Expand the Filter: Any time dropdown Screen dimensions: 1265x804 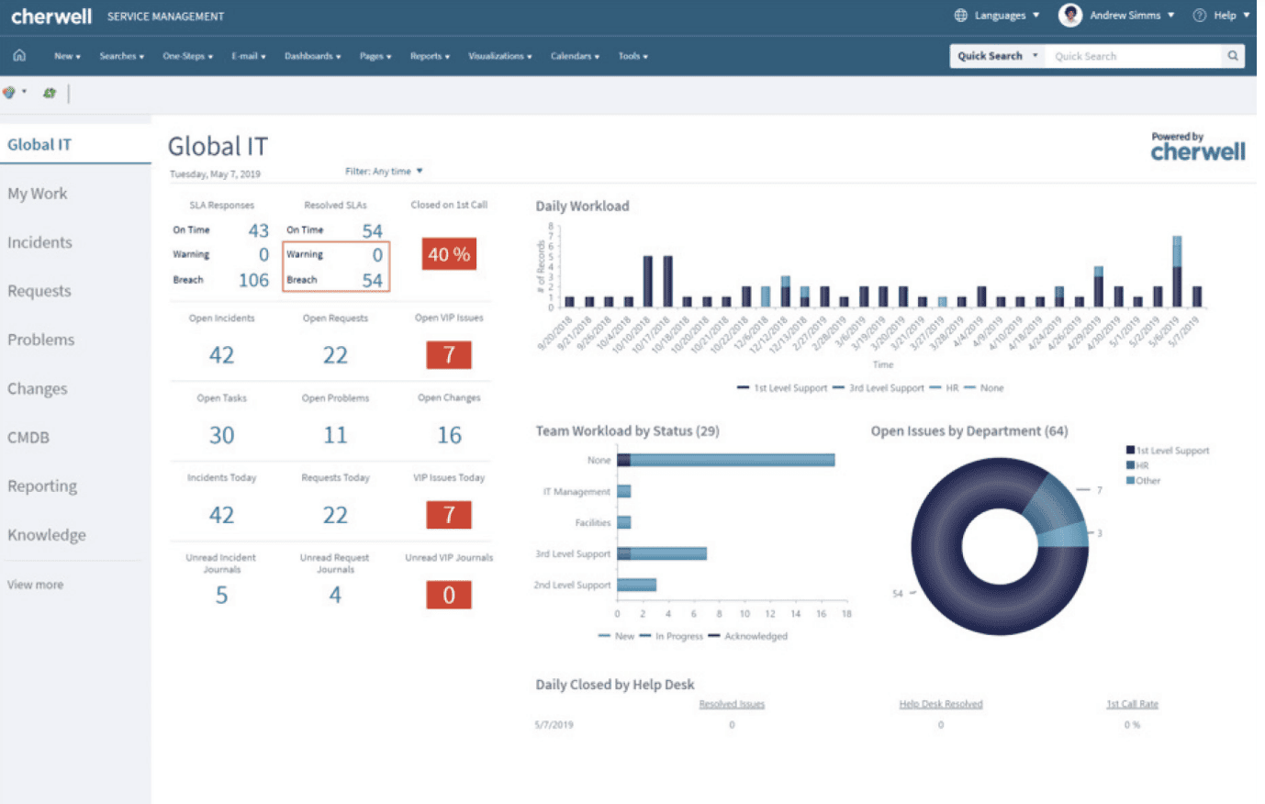(x=385, y=172)
